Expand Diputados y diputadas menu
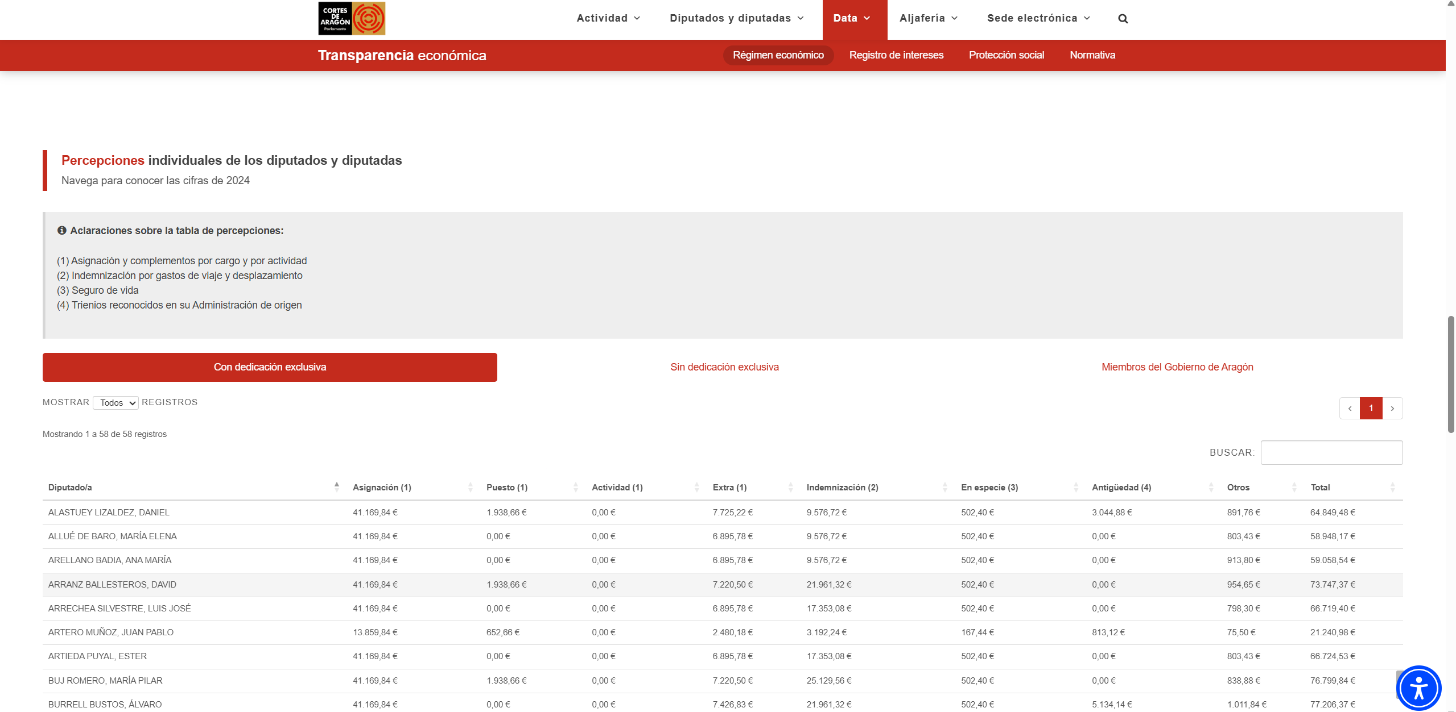1456x712 pixels. coord(737,18)
